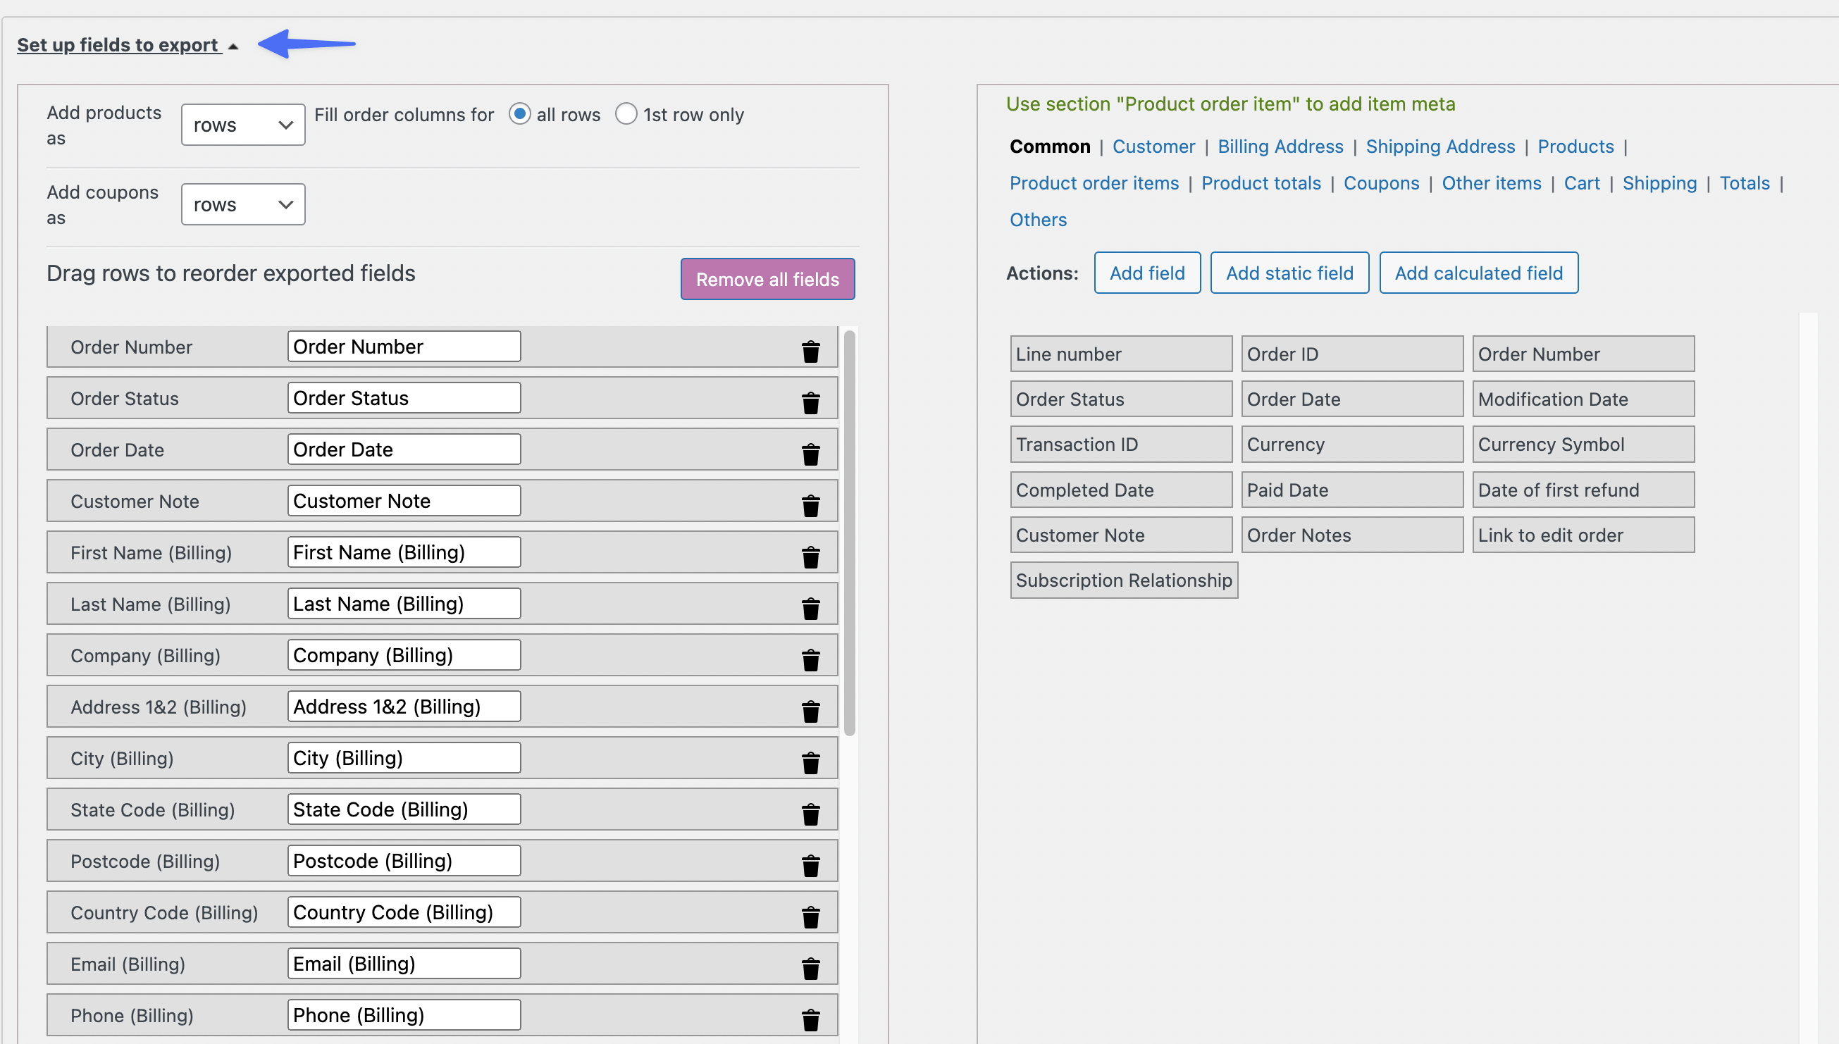Delete the First Name (Billing) field
The height and width of the screenshot is (1044, 1839).
[811, 557]
